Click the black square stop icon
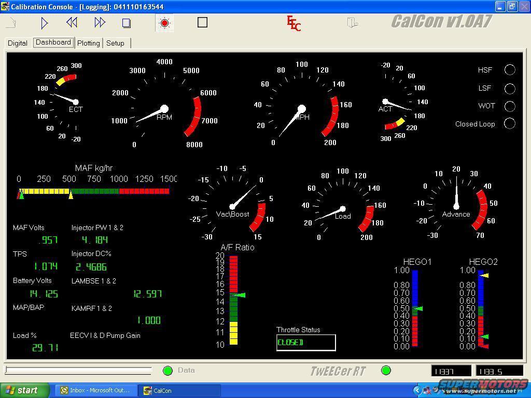Screen dimensions: 531x398 tap(203, 22)
